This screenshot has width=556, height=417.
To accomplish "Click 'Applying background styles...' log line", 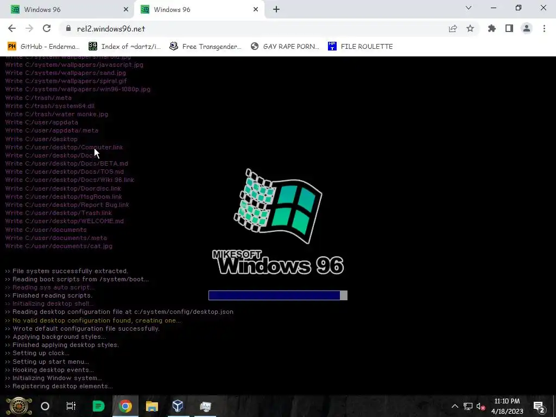I will click(55, 337).
